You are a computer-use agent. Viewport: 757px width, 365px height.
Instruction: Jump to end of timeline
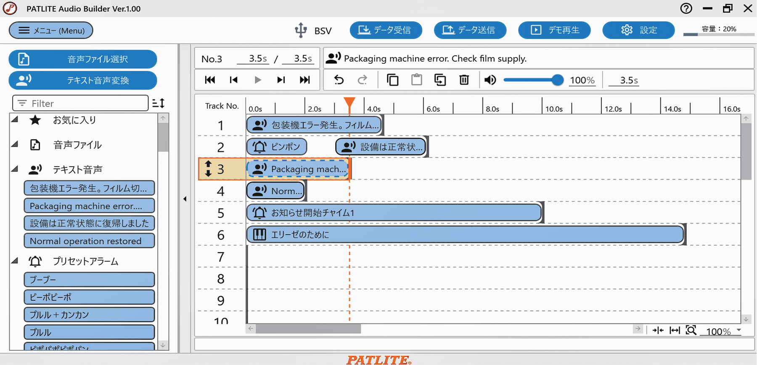coord(304,80)
